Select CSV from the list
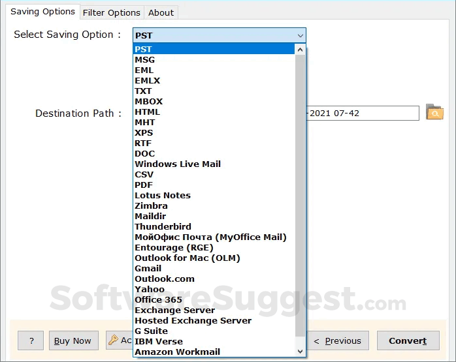456x362 pixels. 214,174
